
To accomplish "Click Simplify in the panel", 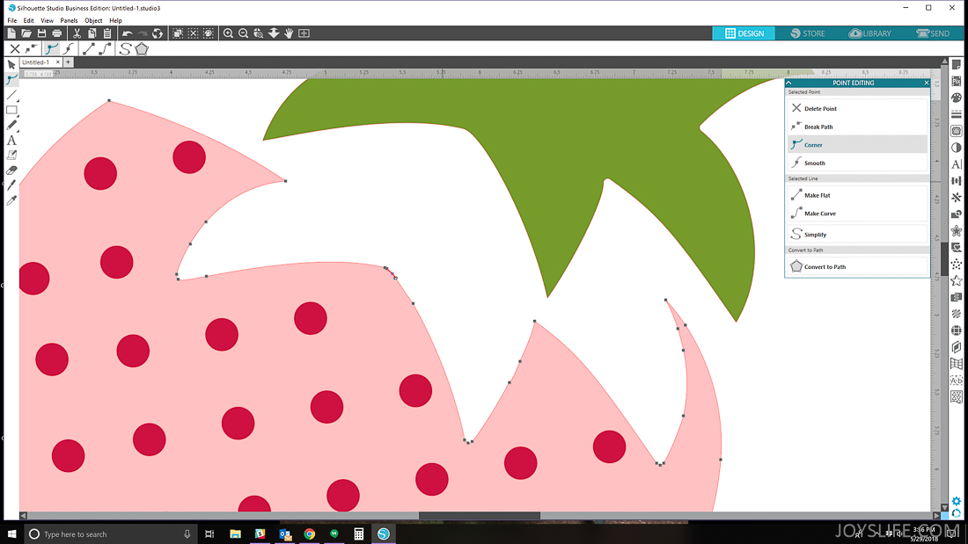I will point(857,235).
